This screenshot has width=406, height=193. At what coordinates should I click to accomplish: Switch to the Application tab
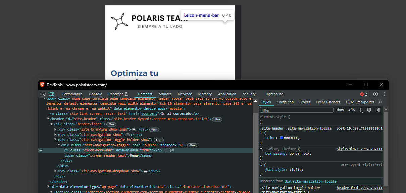pyautogui.click(x=227, y=94)
